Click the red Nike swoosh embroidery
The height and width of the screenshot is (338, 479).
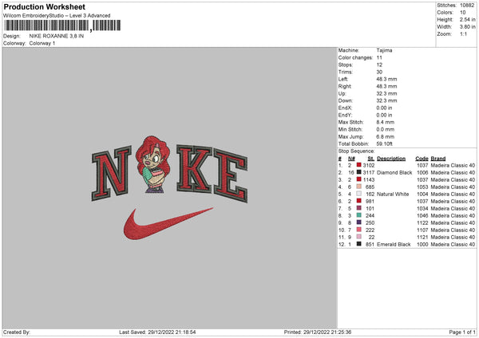[168, 224]
